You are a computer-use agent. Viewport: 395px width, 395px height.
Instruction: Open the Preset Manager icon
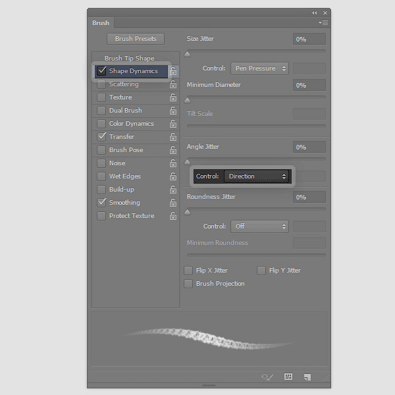click(x=288, y=377)
